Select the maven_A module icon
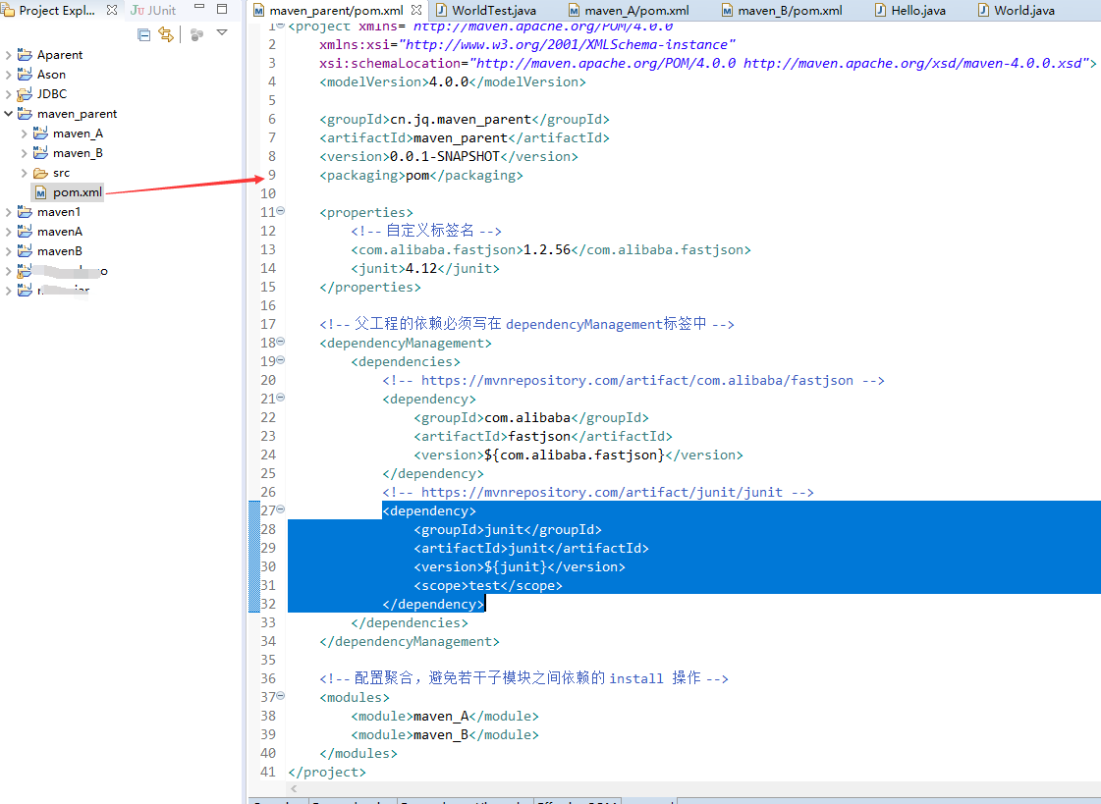This screenshot has height=804, width=1101. click(40, 133)
